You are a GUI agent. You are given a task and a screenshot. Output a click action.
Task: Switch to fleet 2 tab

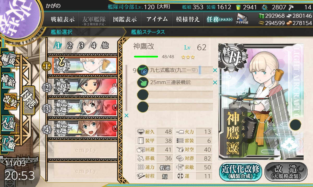click(70, 46)
